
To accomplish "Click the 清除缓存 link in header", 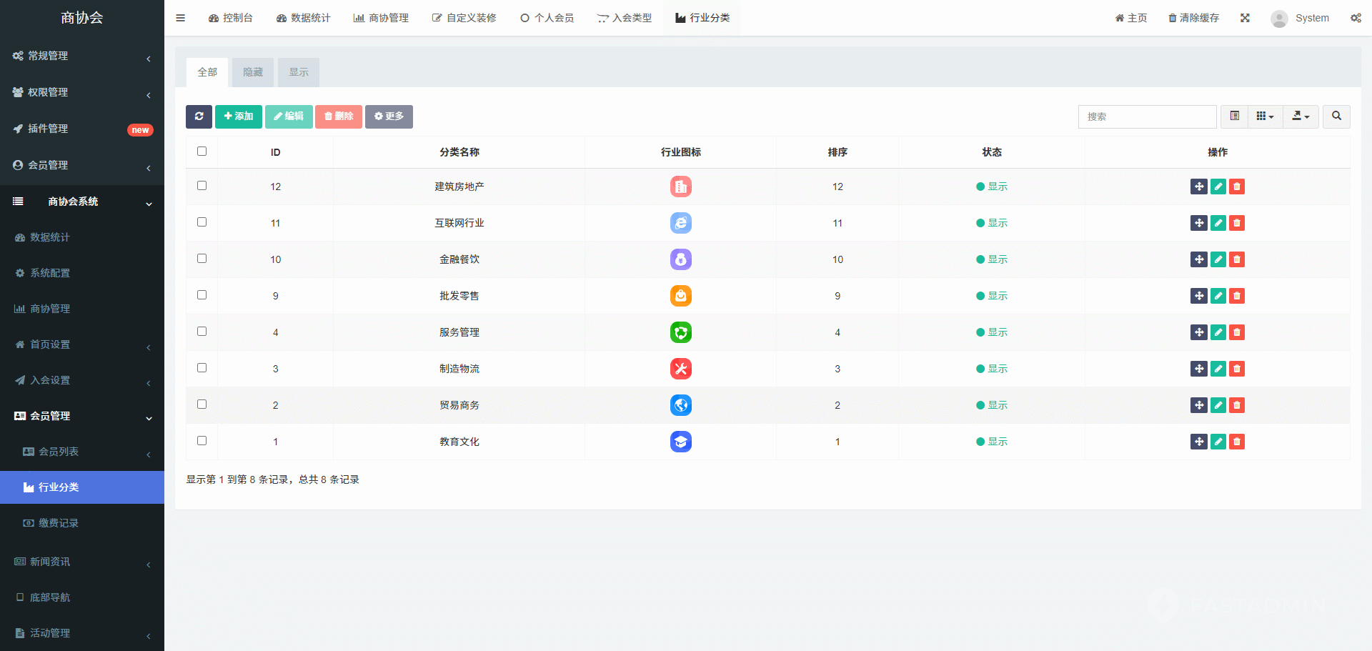I will [1193, 18].
